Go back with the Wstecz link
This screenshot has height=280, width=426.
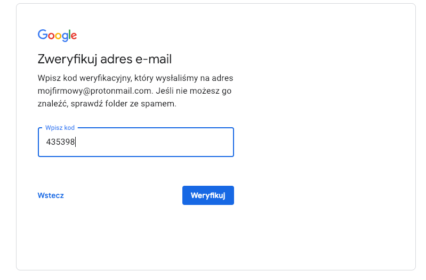[x=51, y=195]
